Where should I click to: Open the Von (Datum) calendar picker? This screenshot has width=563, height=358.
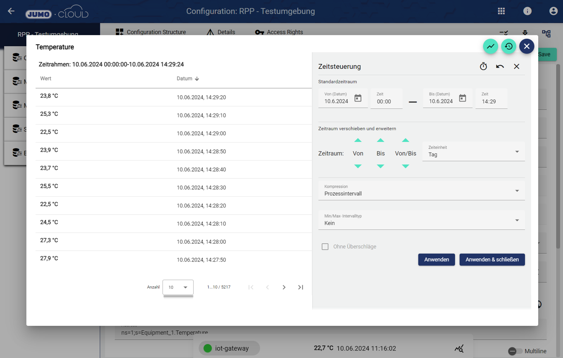[358, 98]
